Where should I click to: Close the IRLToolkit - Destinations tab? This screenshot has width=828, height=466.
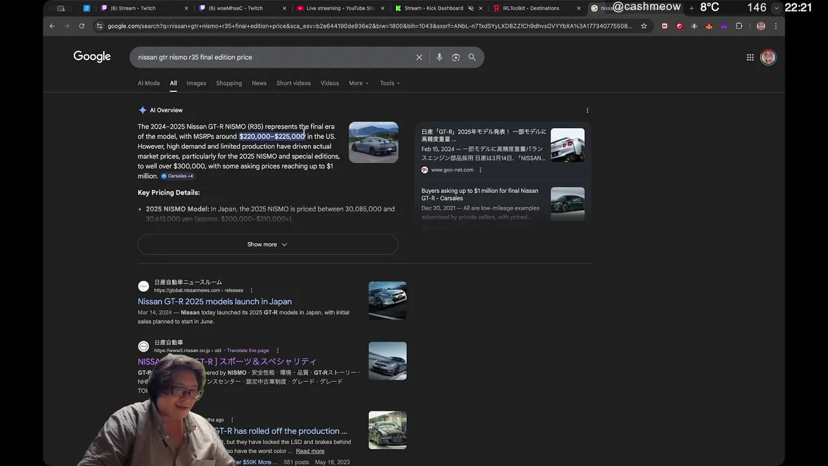click(579, 8)
